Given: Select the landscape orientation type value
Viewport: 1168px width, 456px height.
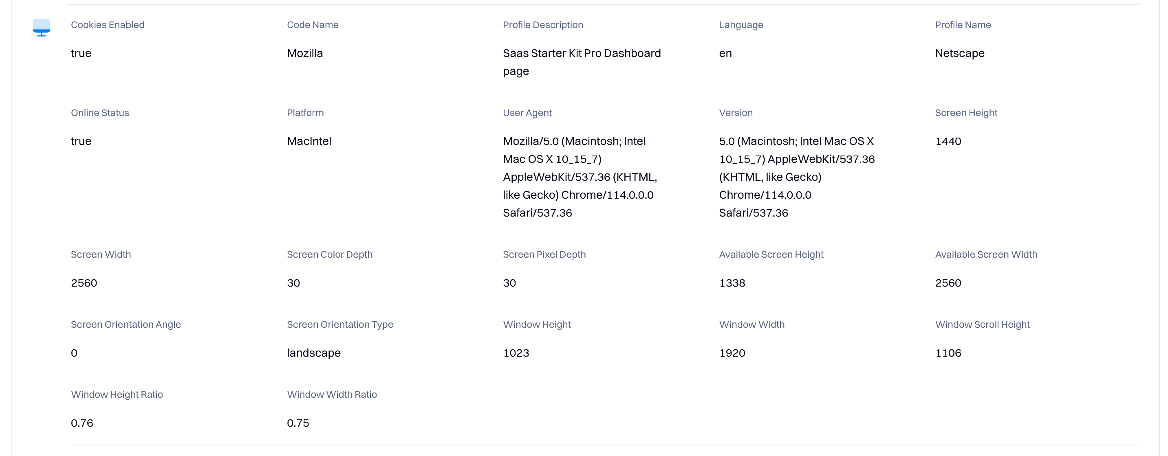Looking at the screenshot, I should point(313,353).
